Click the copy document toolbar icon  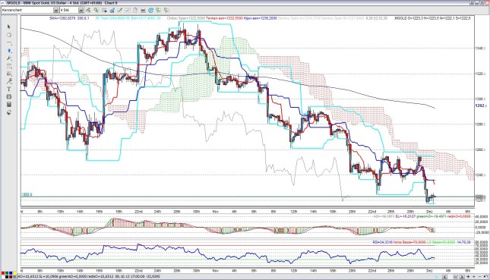point(135,11)
